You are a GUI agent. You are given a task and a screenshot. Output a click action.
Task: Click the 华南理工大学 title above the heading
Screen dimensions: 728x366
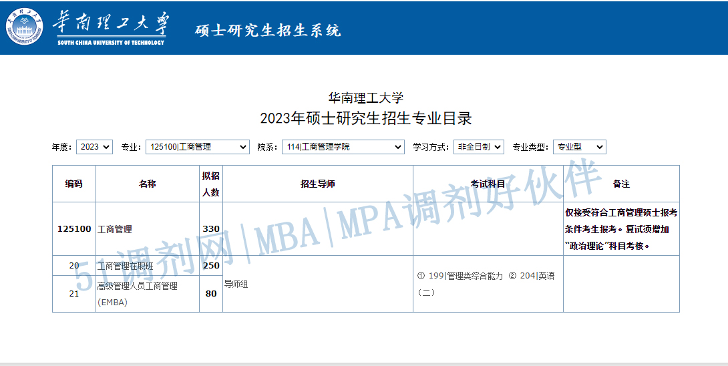366,98
